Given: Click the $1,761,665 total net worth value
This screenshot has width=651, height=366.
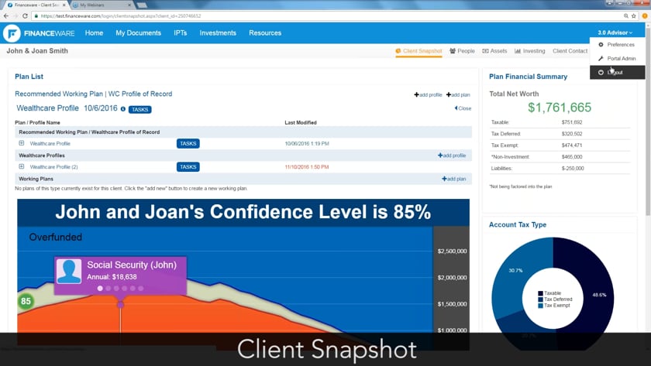Looking at the screenshot, I should (x=560, y=108).
